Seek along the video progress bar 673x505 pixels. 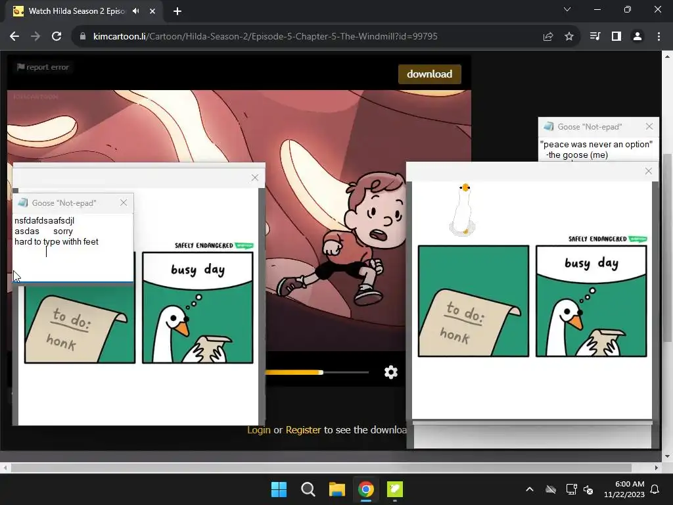pos(317,372)
